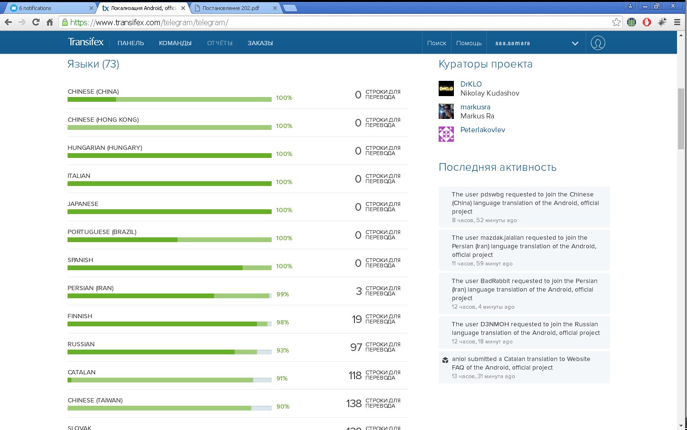Click the page vertical scrollbar thumb

click(x=681, y=119)
